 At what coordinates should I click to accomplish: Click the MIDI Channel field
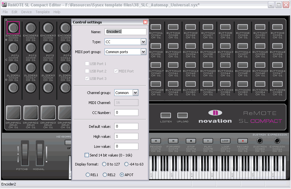coord(126,102)
